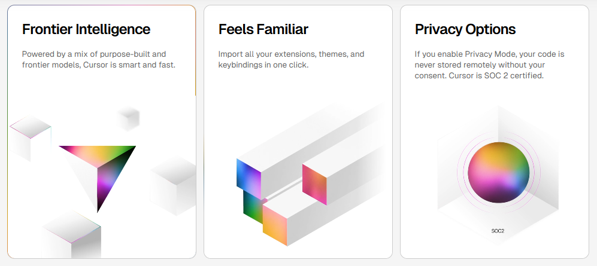Click the blurred small cube in first card

tap(129, 120)
